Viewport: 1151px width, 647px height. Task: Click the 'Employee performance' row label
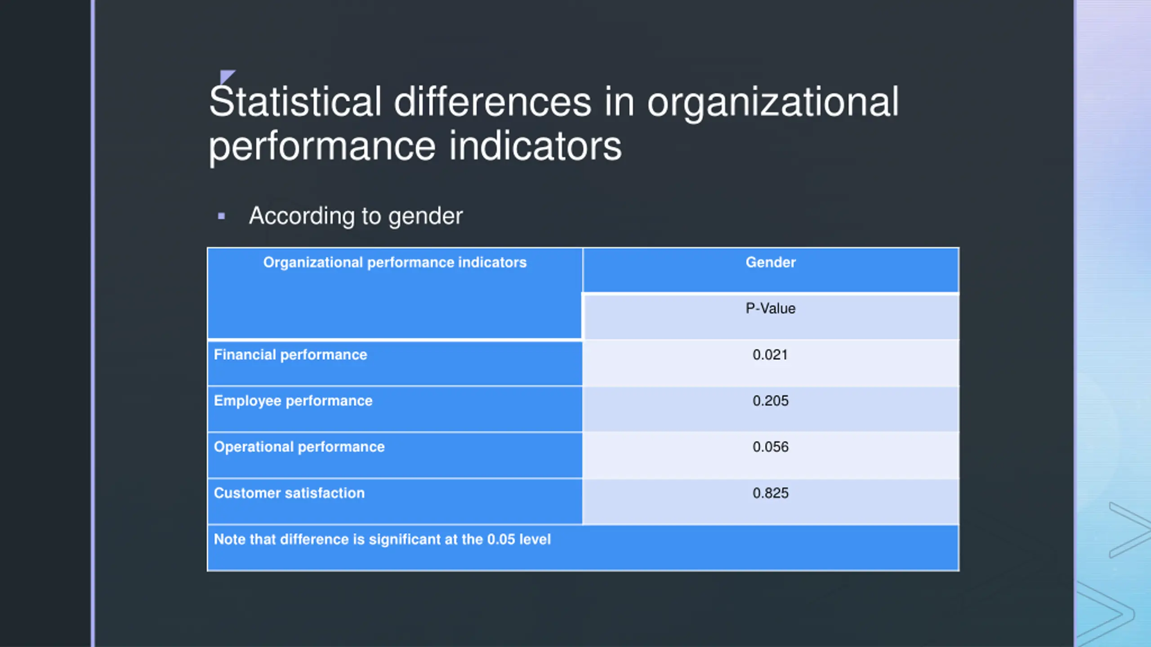pos(293,401)
